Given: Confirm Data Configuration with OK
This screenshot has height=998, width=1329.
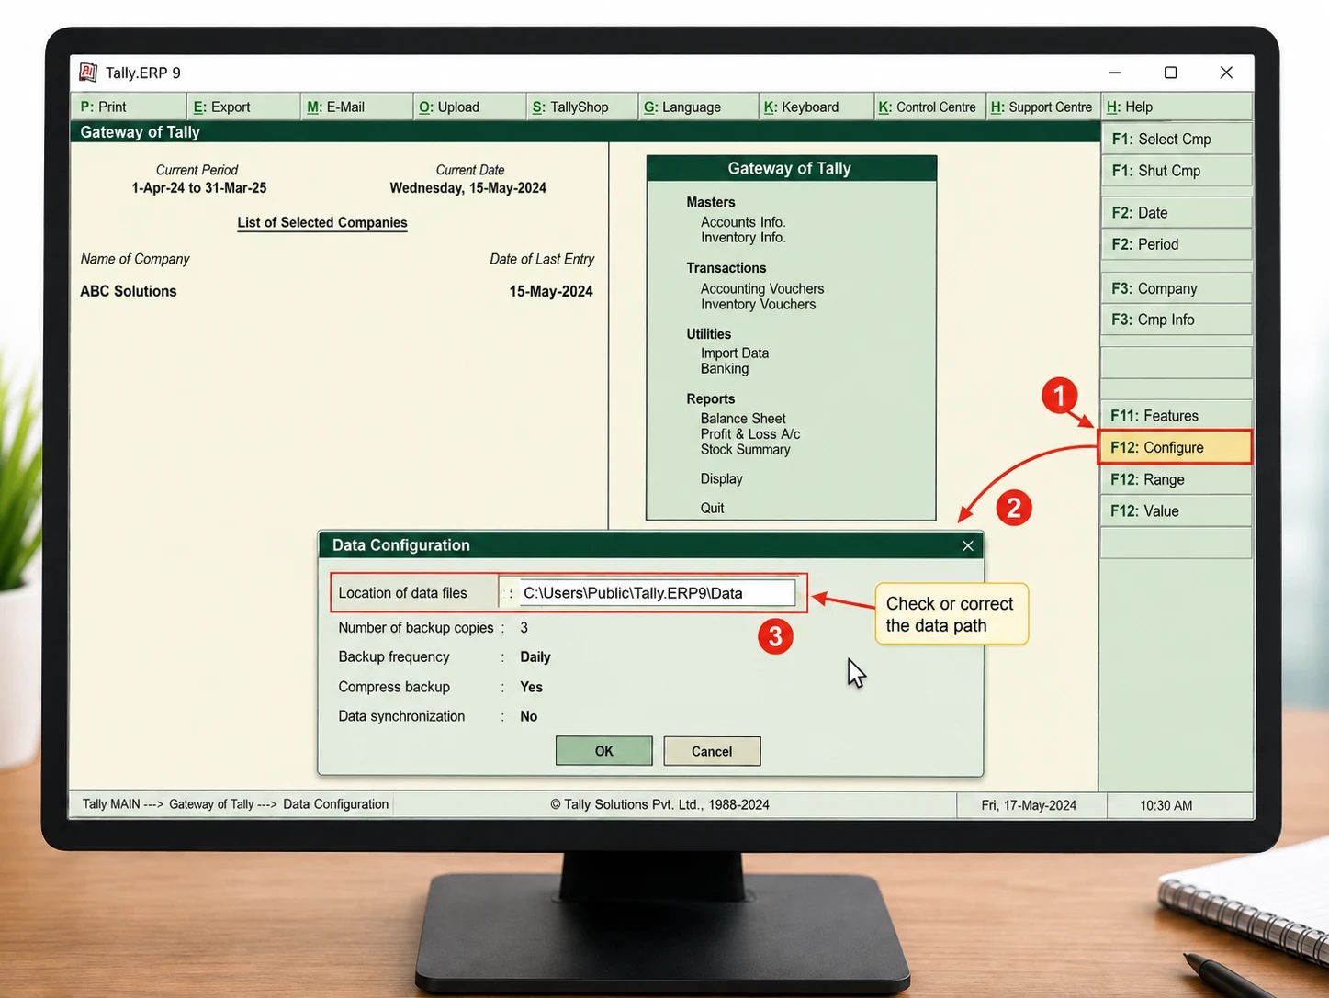Looking at the screenshot, I should [603, 751].
